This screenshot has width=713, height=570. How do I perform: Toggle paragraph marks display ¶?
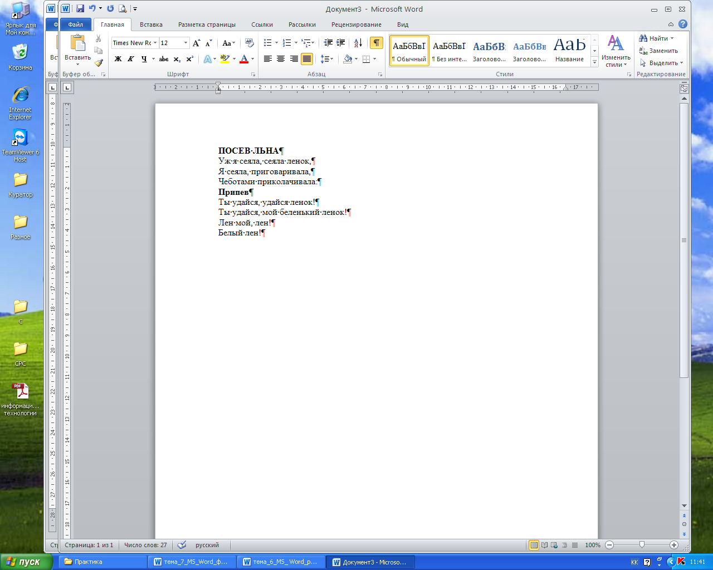pos(377,43)
